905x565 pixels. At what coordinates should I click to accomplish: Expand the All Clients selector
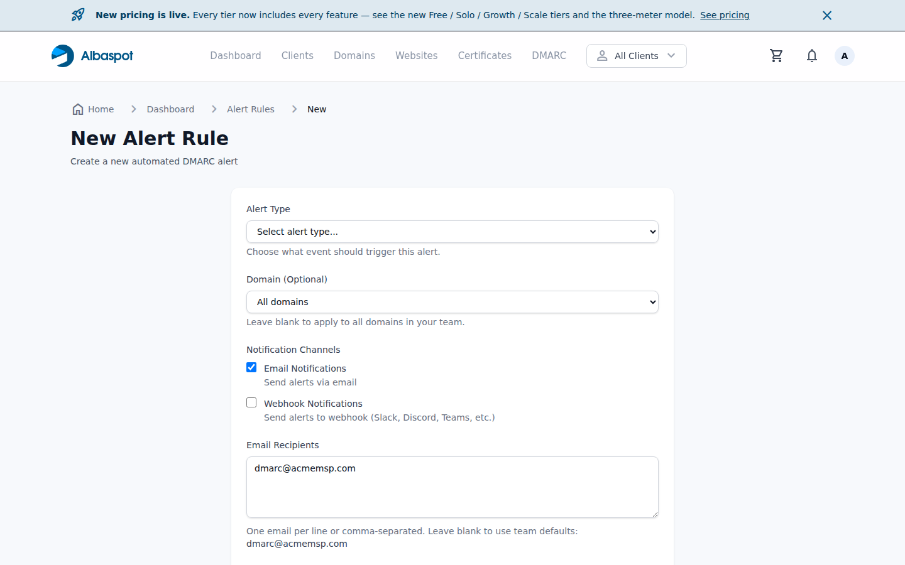636,56
